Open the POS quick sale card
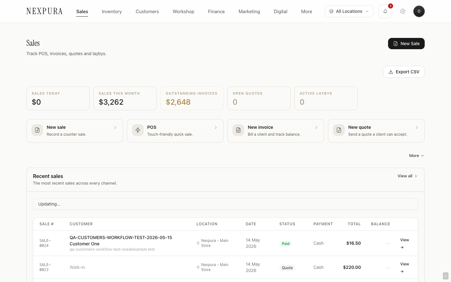Image resolution: width=451 pixels, height=282 pixels. [x=175, y=131]
